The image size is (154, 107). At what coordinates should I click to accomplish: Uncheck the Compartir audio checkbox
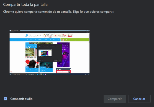(5, 99)
